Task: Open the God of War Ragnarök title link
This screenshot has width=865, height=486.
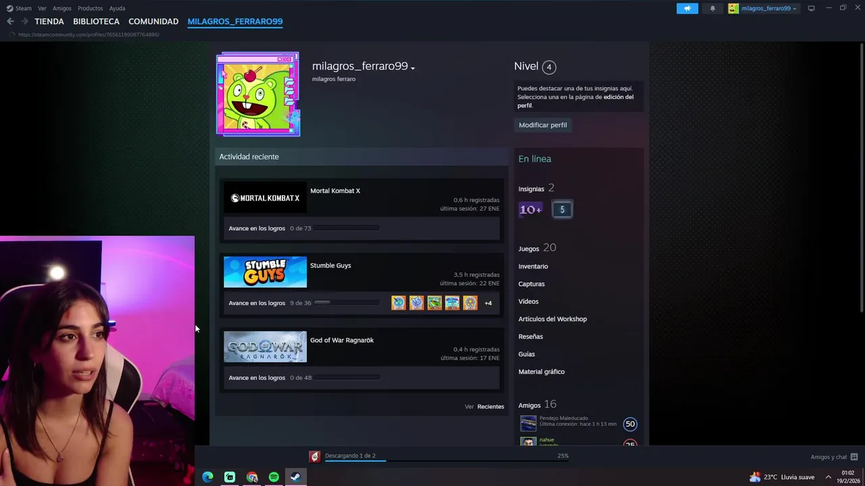Action: (x=342, y=340)
